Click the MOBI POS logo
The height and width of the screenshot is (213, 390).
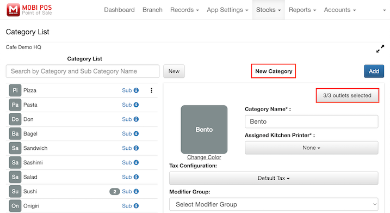pyautogui.click(x=29, y=10)
